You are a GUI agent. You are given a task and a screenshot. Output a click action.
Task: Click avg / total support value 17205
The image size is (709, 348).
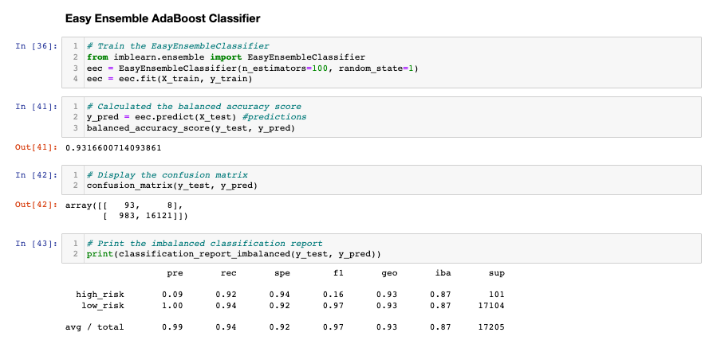click(491, 327)
